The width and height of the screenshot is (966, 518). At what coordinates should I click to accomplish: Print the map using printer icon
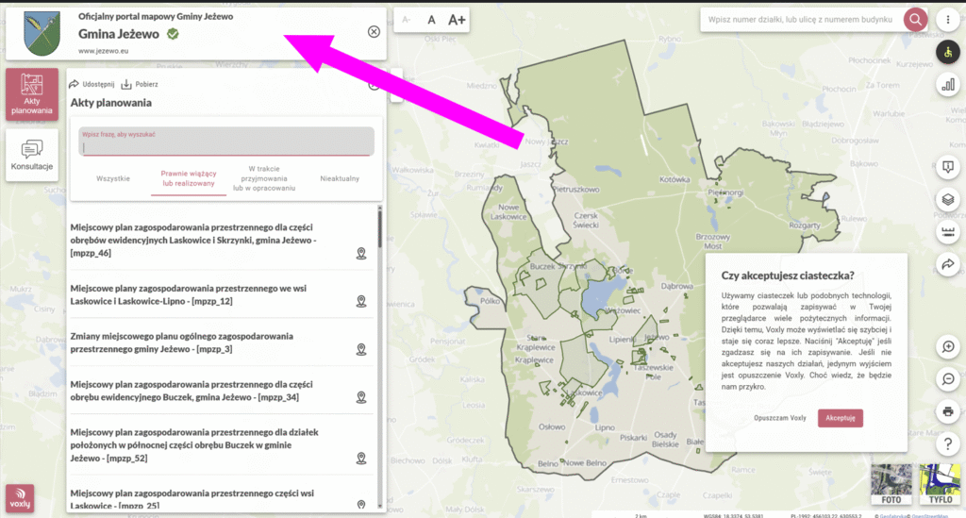click(948, 411)
